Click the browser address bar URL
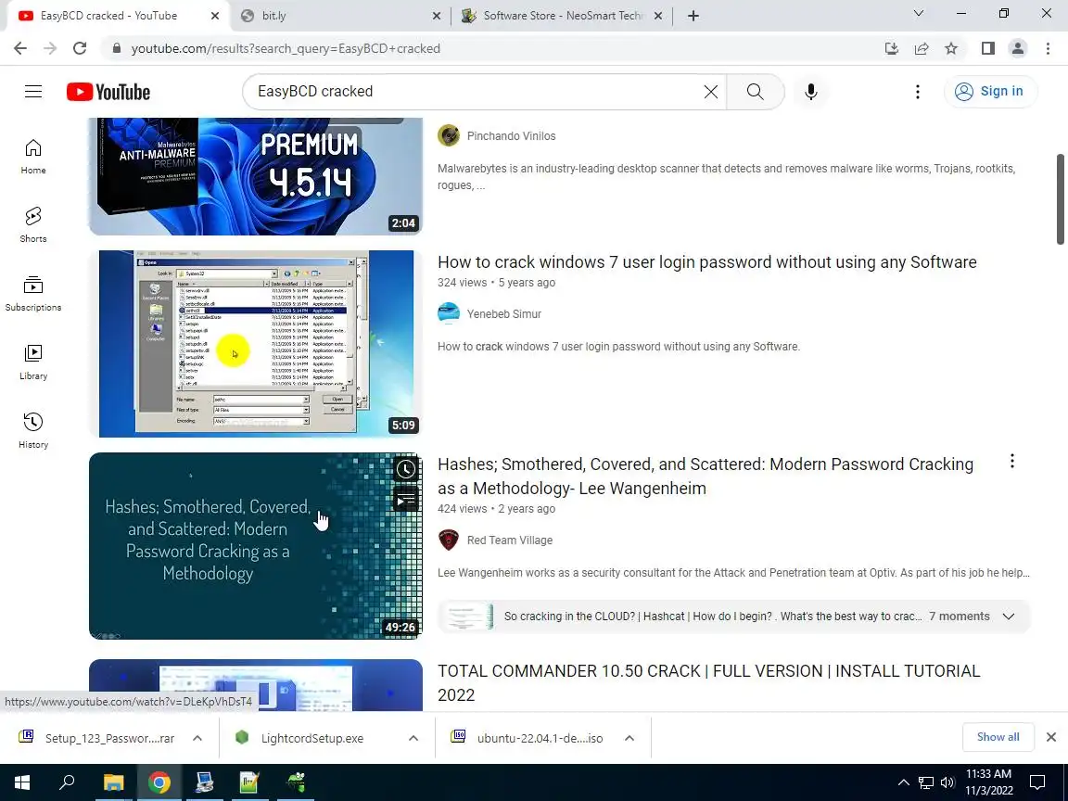1068x801 pixels. pyautogui.click(x=286, y=48)
